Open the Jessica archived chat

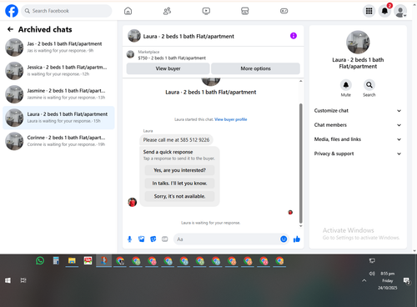pos(58,71)
